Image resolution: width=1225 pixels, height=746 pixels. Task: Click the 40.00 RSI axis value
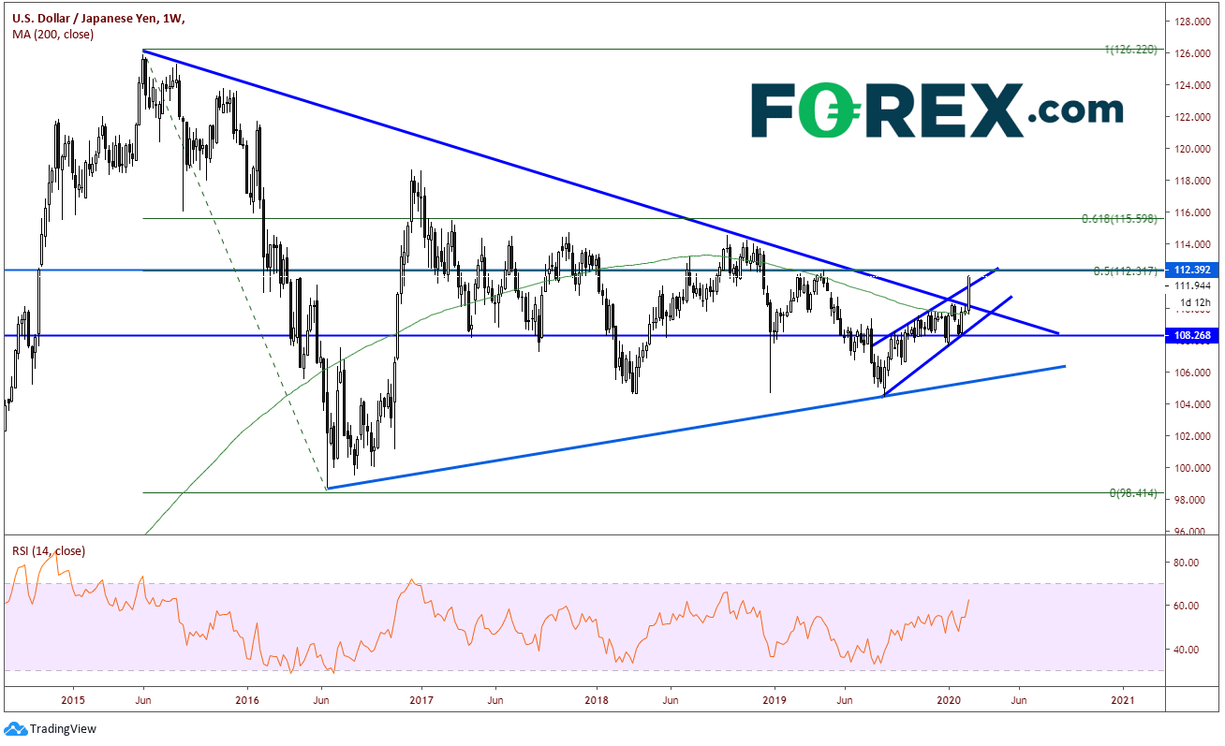point(1188,650)
